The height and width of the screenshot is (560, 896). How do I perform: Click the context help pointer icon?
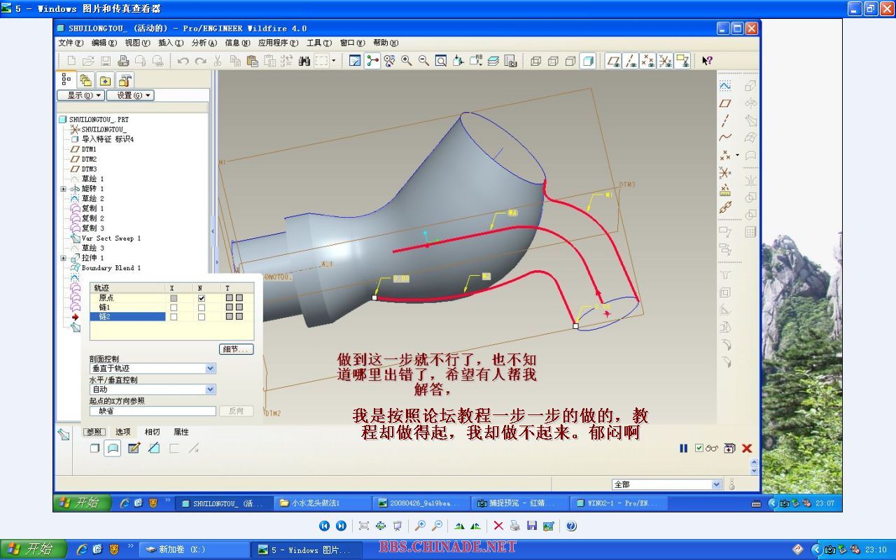(707, 61)
